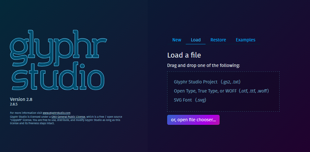Click the 'or, open file chooser...' button
This screenshot has height=152, width=310.
193,120
